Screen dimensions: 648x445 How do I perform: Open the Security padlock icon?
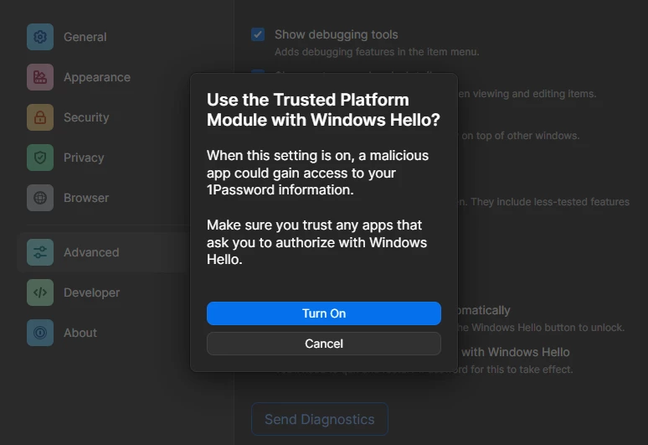[40, 117]
